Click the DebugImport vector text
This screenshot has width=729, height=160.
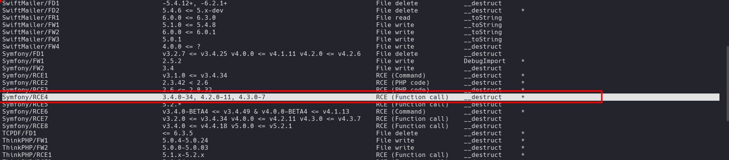tap(484, 61)
